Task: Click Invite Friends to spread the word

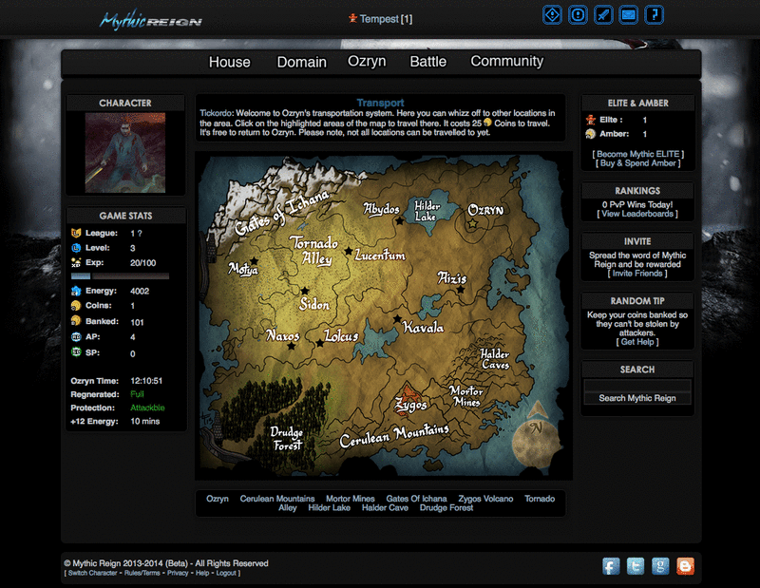Action: point(636,274)
